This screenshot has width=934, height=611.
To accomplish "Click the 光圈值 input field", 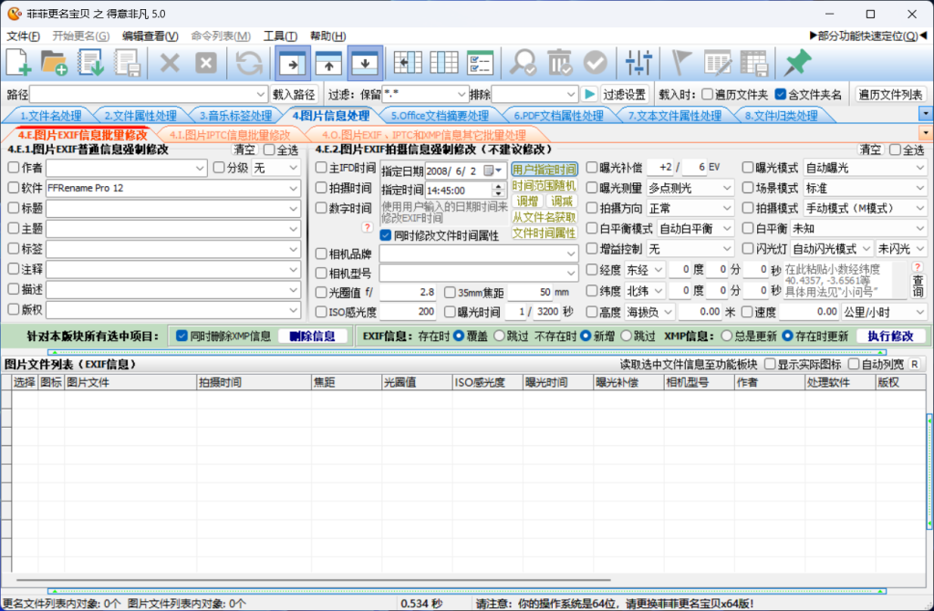I will (x=408, y=293).
